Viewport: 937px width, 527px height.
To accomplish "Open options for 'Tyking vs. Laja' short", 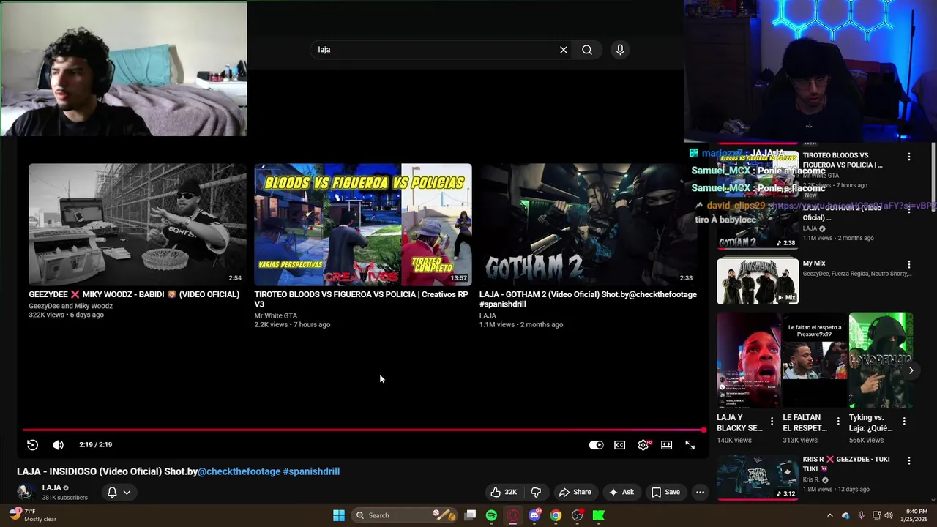I will tap(904, 422).
